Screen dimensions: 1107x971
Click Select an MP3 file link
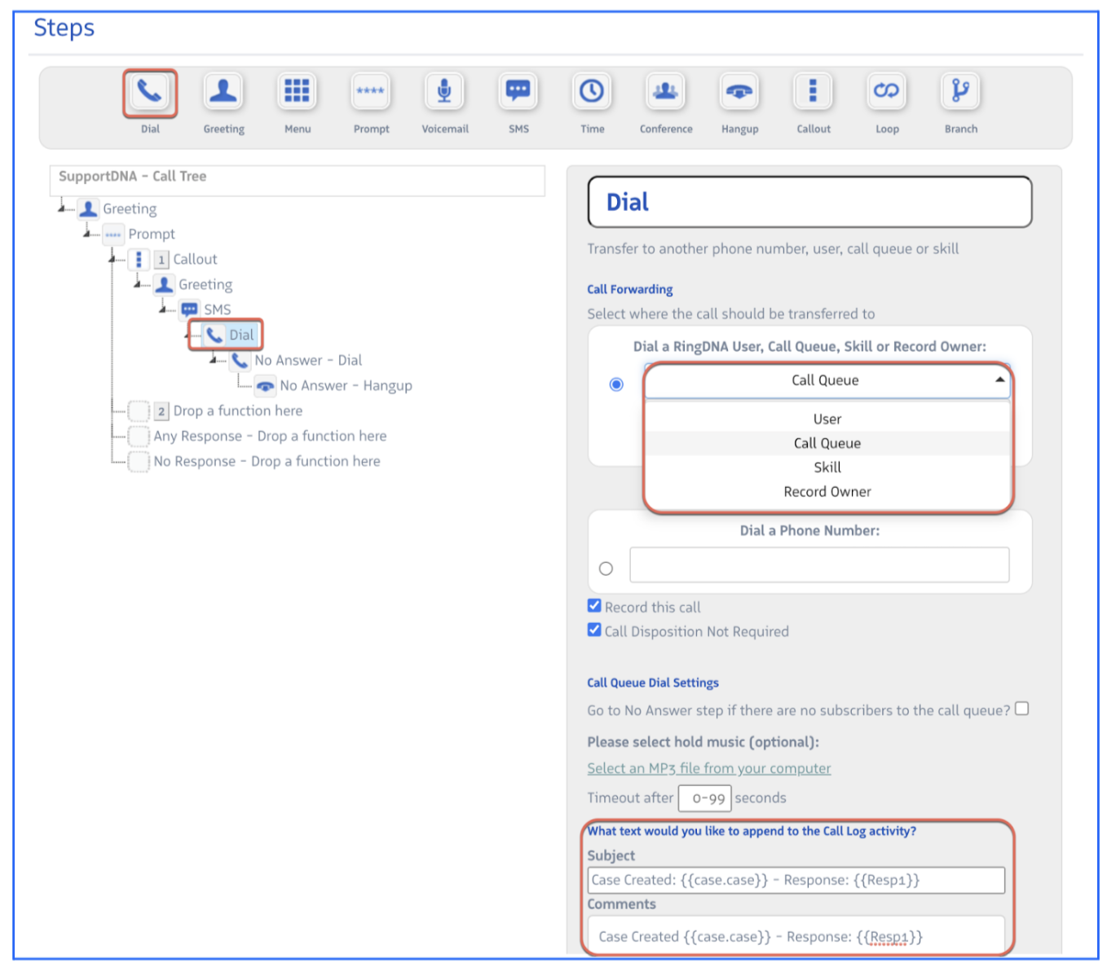708,768
